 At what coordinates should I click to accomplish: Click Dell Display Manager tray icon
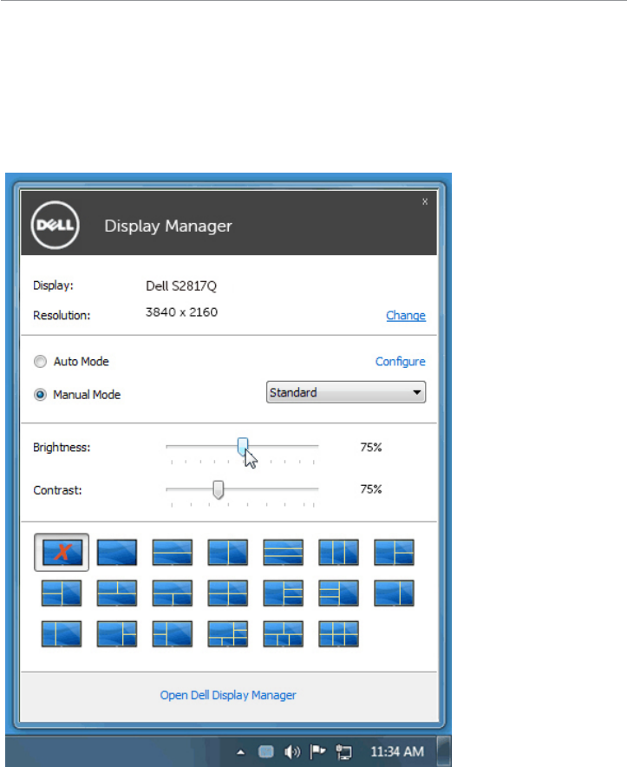coord(266,751)
